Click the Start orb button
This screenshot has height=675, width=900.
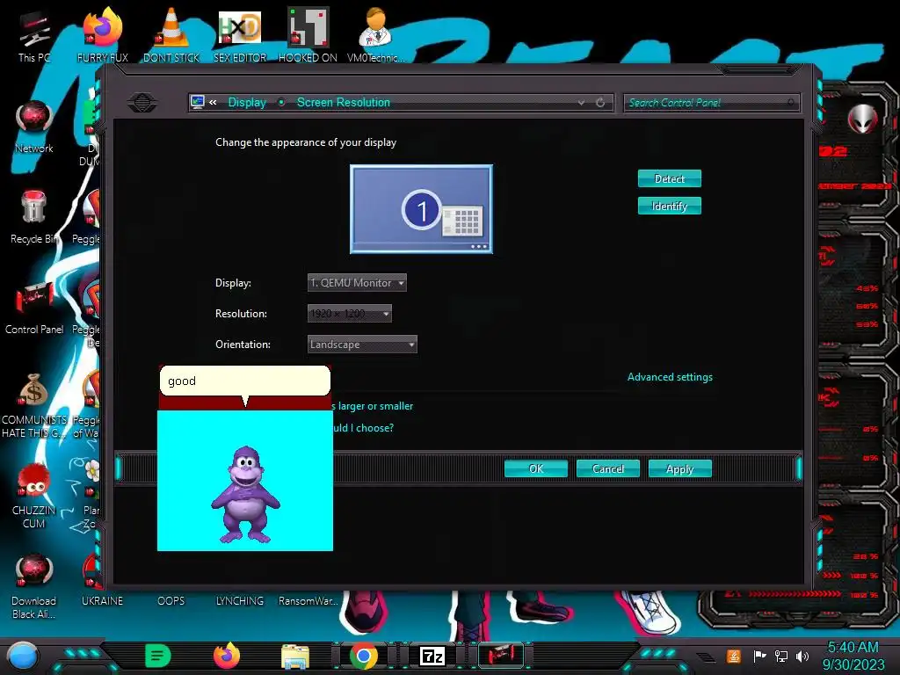coord(23,656)
